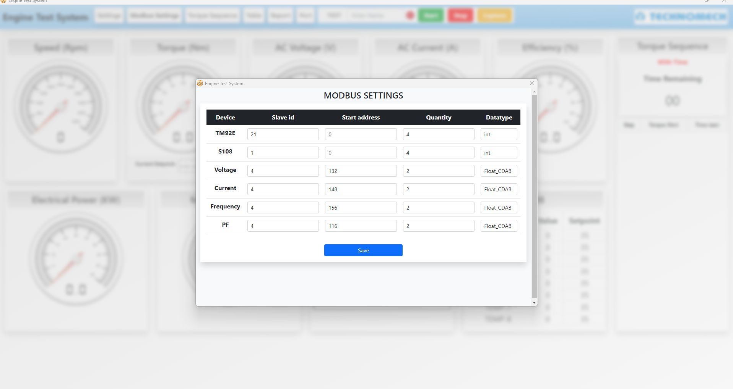Focus the S108 Quantity field
Image resolution: width=733 pixels, height=389 pixels.
pos(439,152)
